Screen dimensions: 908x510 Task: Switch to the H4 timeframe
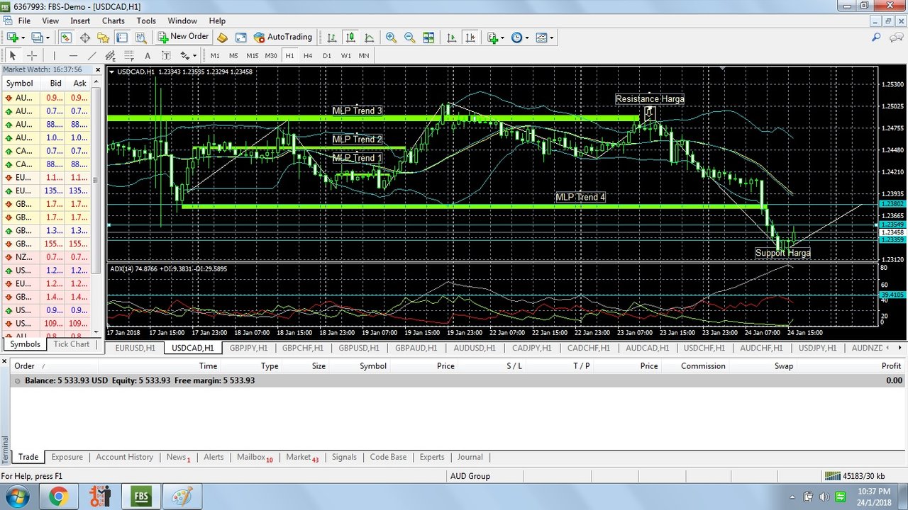tap(307, 55)
